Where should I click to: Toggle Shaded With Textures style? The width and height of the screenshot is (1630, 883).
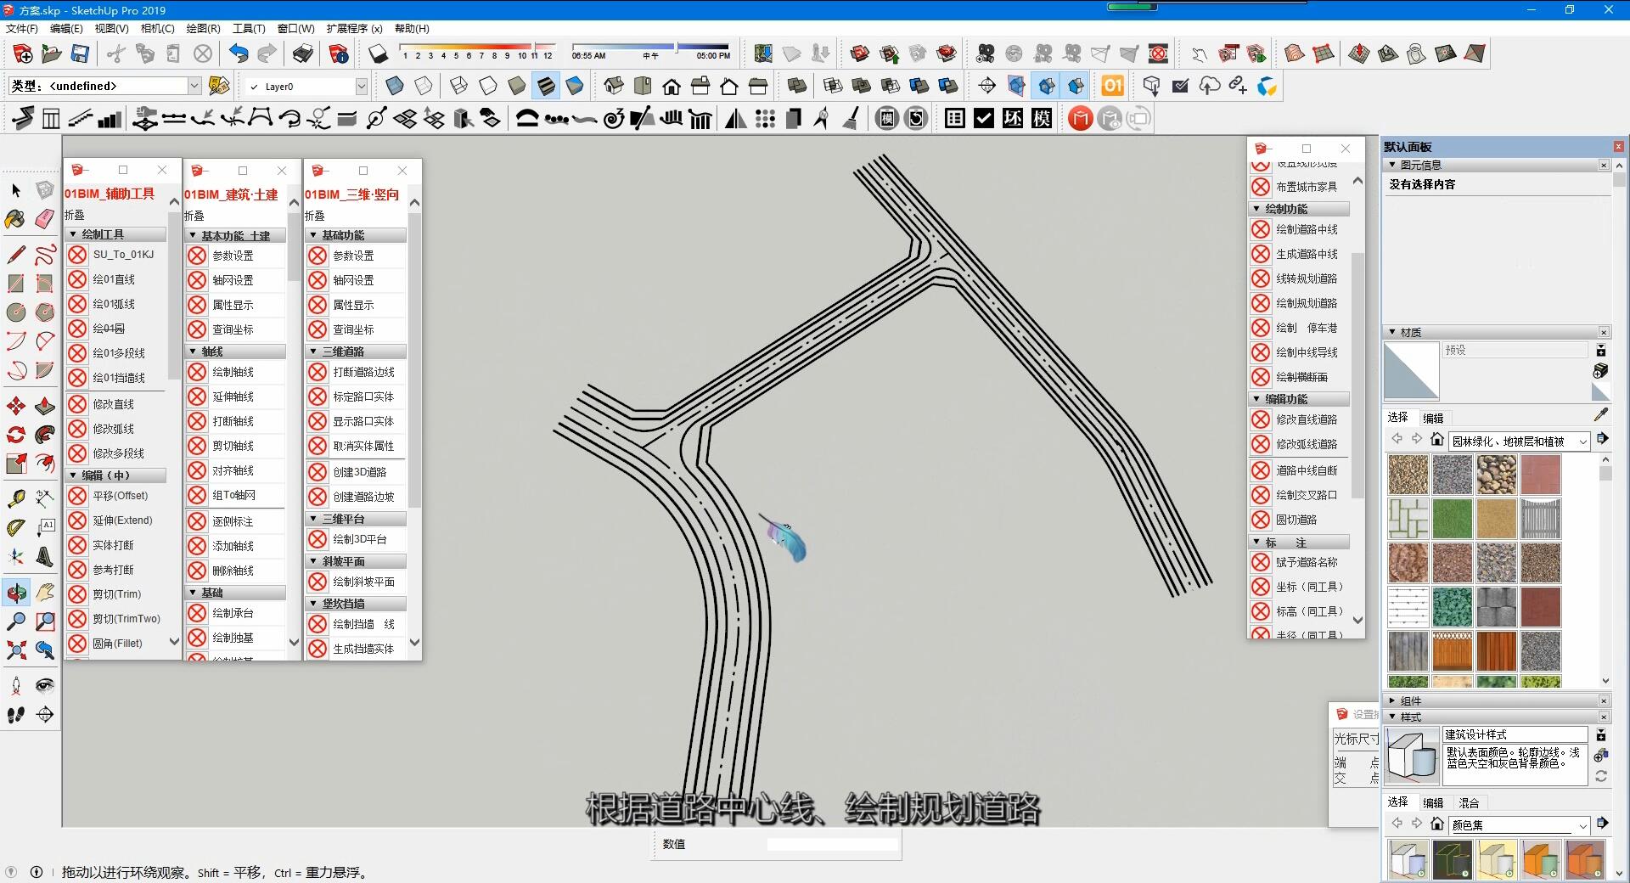[x=546, y=86]
